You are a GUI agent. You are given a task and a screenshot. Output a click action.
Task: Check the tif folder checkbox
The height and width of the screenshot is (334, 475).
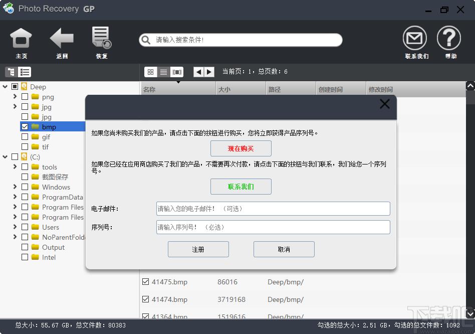click(x=25, y=147)
